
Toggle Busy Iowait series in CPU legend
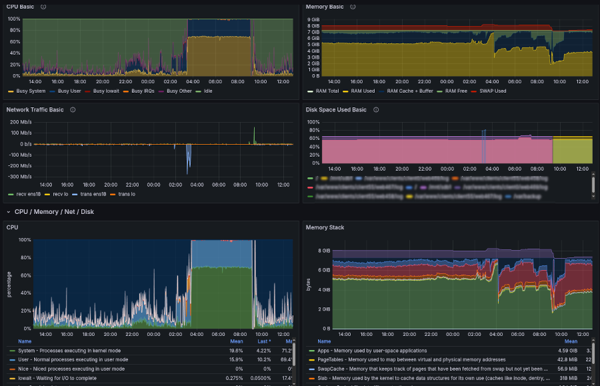point(105,91)
